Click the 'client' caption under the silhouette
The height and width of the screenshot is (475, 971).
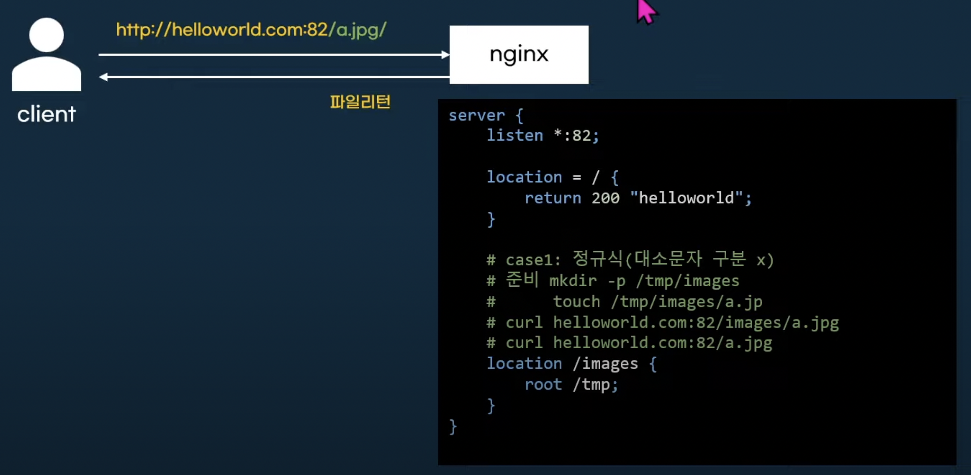(x=46, y=114)
